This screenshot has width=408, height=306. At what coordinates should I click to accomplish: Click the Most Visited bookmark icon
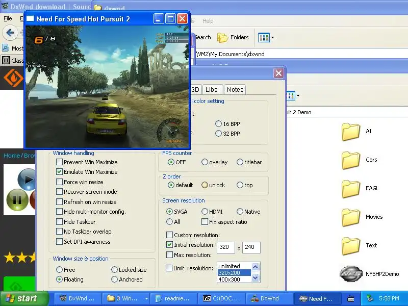(6, 48)
